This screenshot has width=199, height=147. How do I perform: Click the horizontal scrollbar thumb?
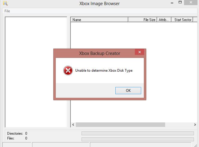[x=120, y=124]
